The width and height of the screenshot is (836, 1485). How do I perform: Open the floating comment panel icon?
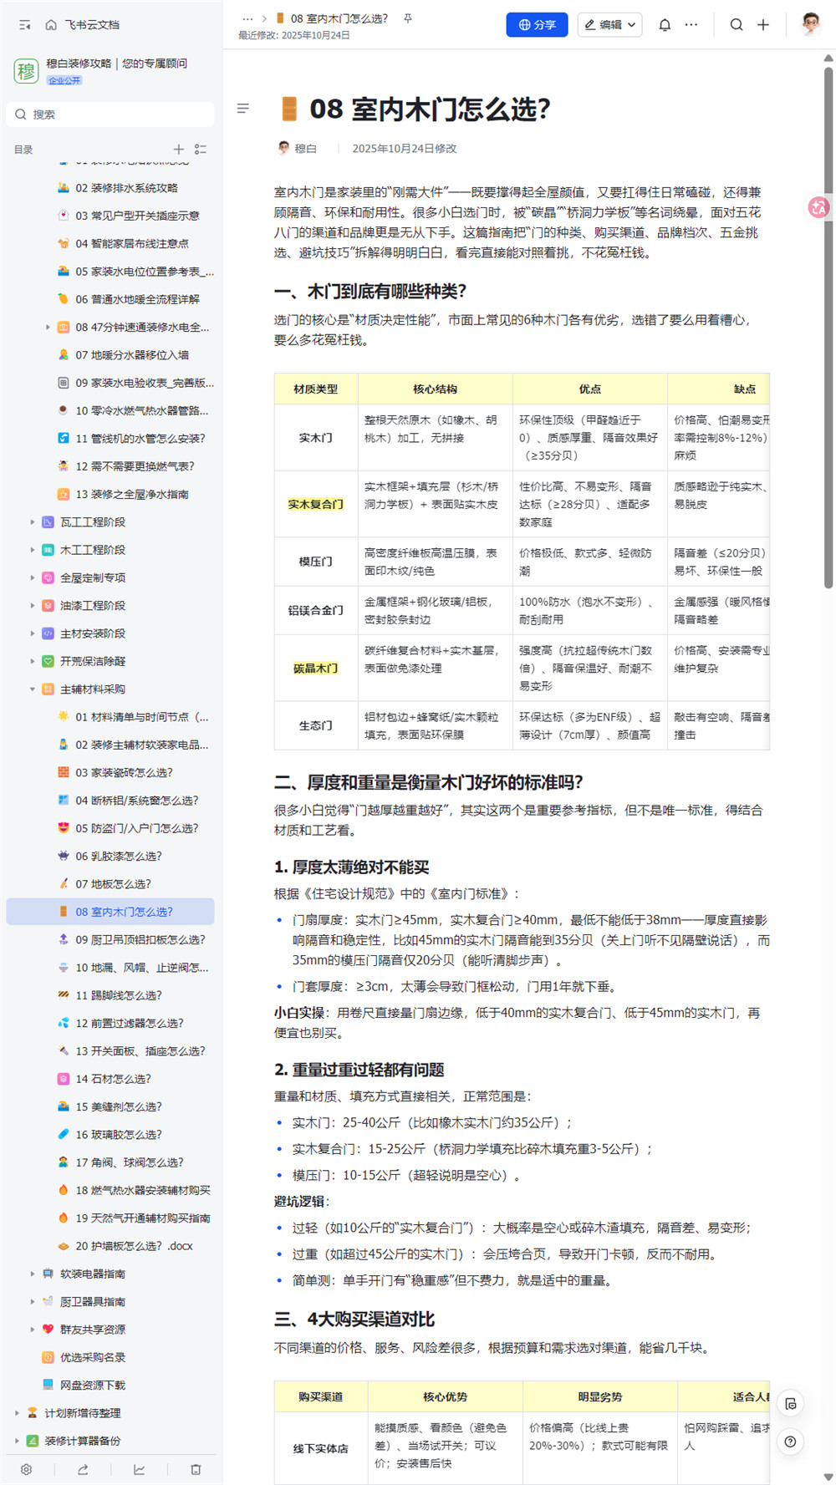790,1404
